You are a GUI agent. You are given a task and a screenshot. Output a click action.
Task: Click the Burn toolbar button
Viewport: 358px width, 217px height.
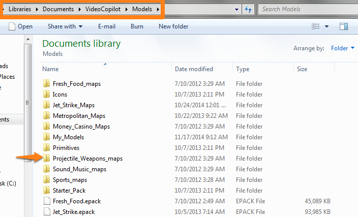pyautogui.click(x=137, y=26)
